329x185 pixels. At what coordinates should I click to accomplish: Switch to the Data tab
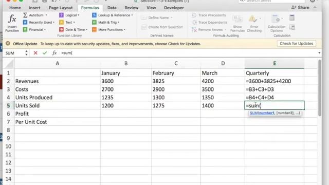[x=112, y=8]
